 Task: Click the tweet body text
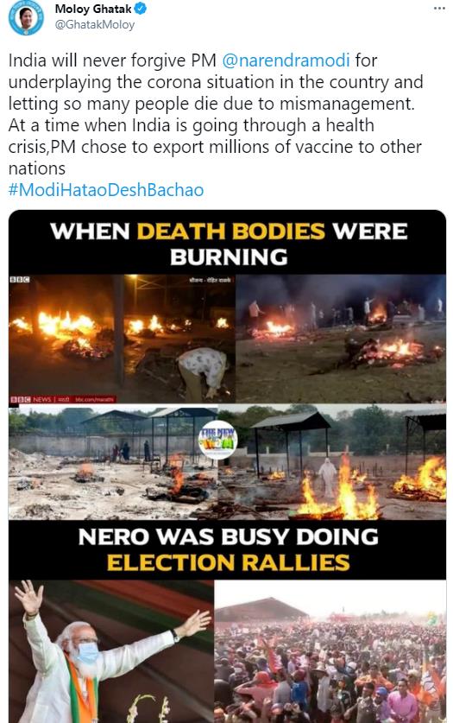216,114
